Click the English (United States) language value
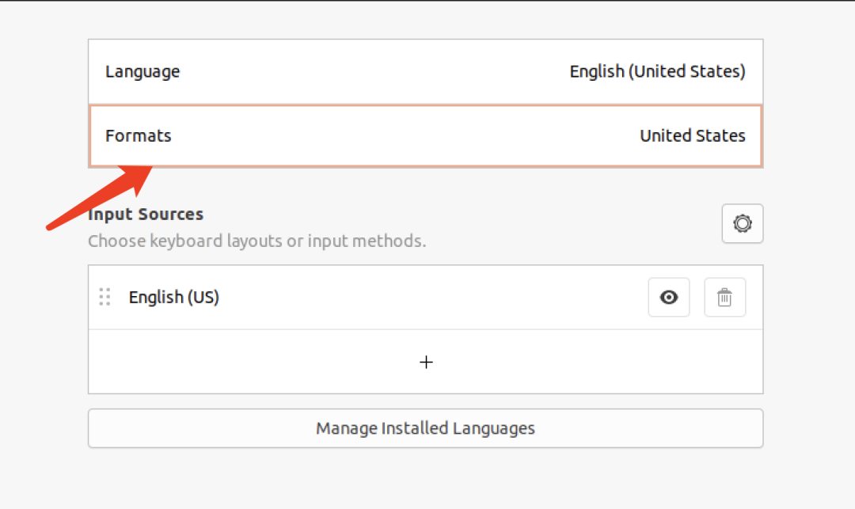Image resolution: width=855 pixels, height=509 pixels. click(x=657, y=71)
